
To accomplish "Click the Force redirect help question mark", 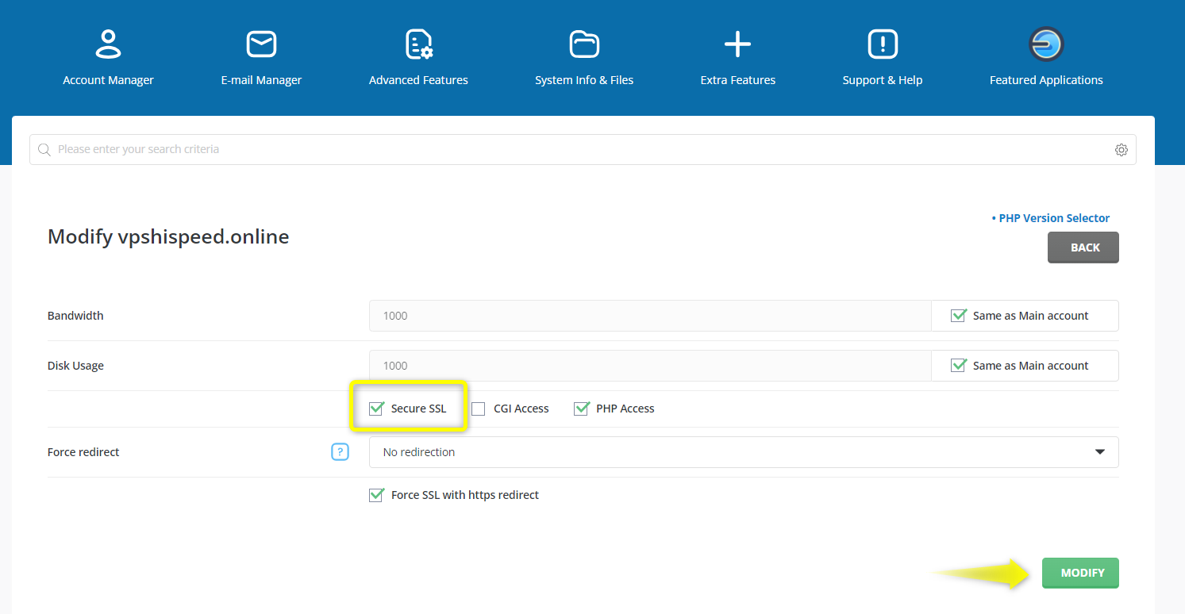I will coord(340,451).
